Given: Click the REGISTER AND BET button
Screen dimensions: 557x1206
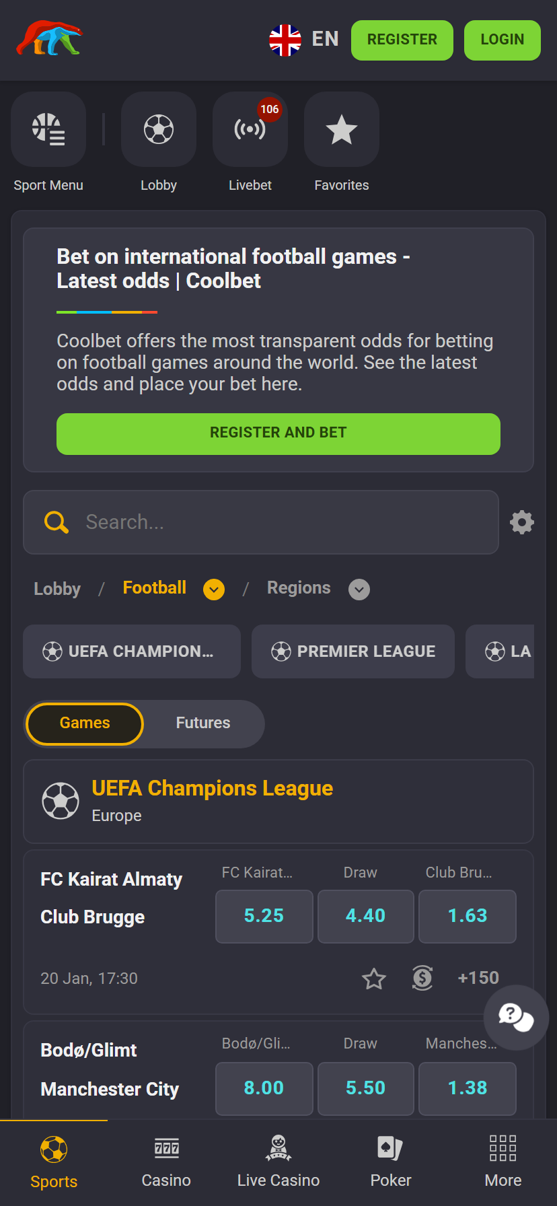Looking at the screenshot, I should [x=278, y=434].
